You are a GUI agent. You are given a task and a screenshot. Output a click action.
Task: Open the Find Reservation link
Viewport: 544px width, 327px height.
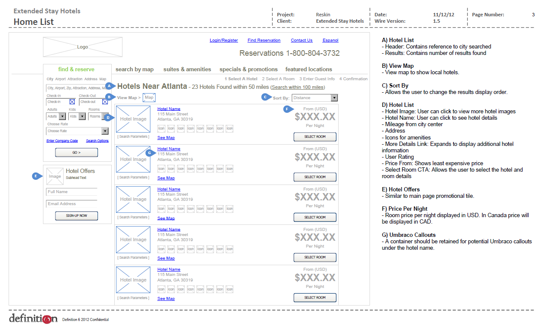pyautogui.click(x=264, y=40)
